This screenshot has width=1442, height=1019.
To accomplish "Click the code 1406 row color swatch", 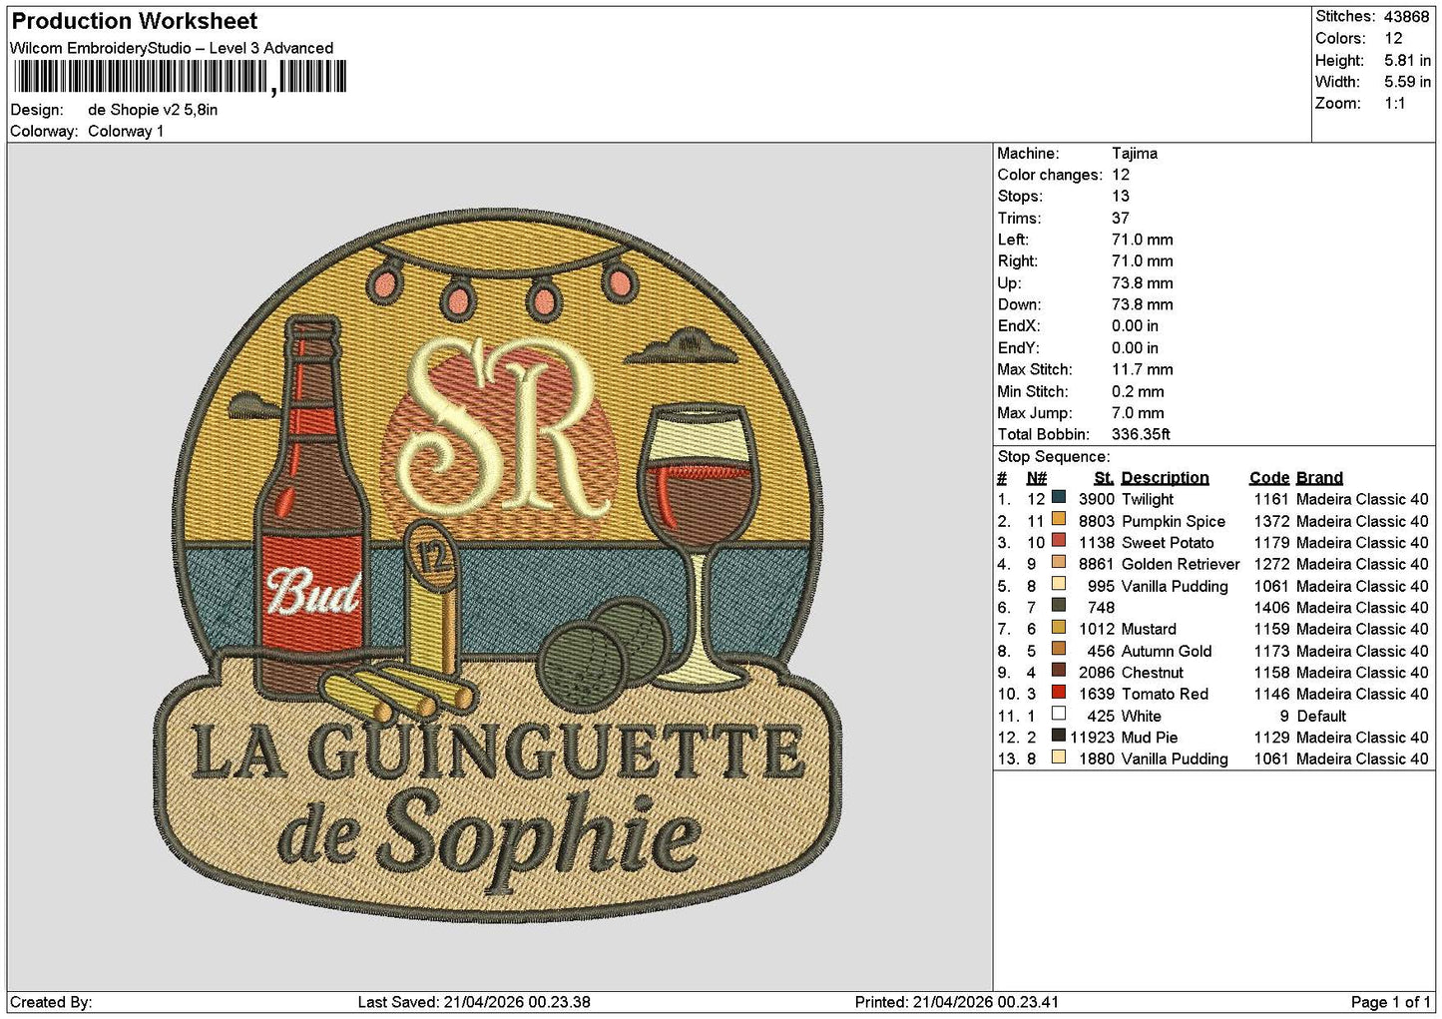I will tap(1059, 605).
